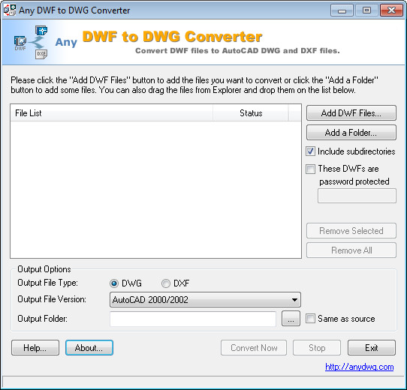
Task: Browse for output folder with ... button
Action: point(291,319)
